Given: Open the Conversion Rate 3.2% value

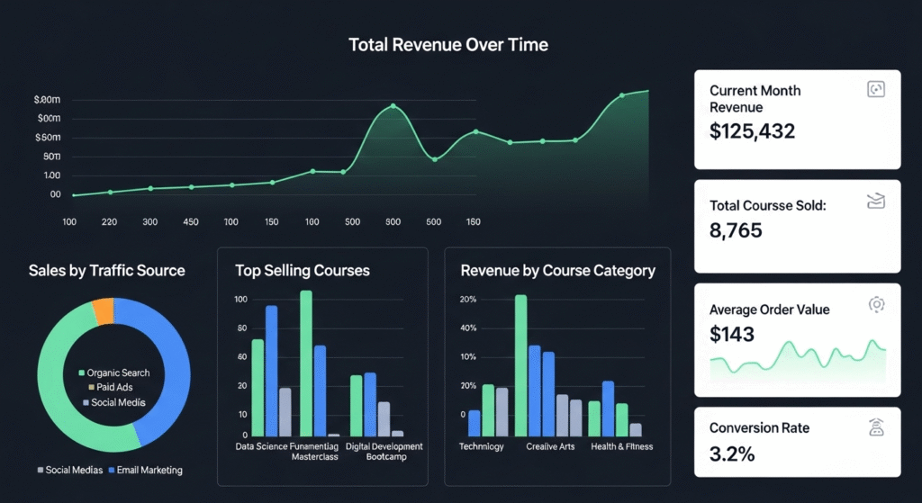Looking at the screenshot, I should coord(733,454).
